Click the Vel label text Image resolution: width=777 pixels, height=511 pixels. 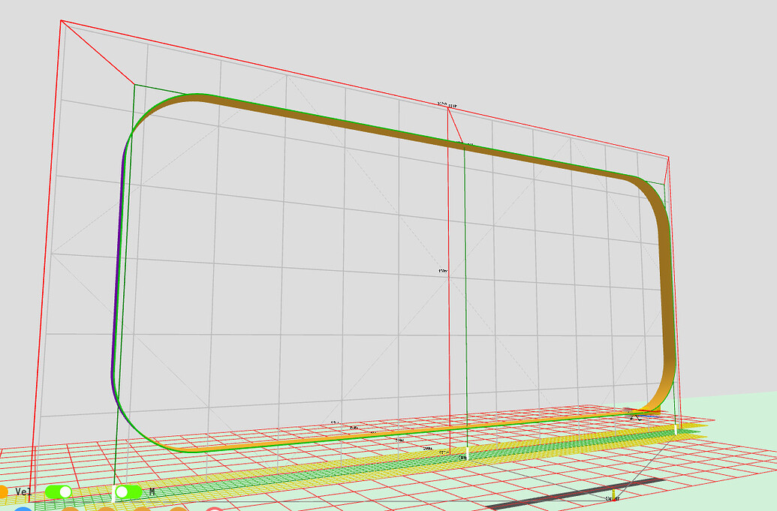tap(24, 491)
